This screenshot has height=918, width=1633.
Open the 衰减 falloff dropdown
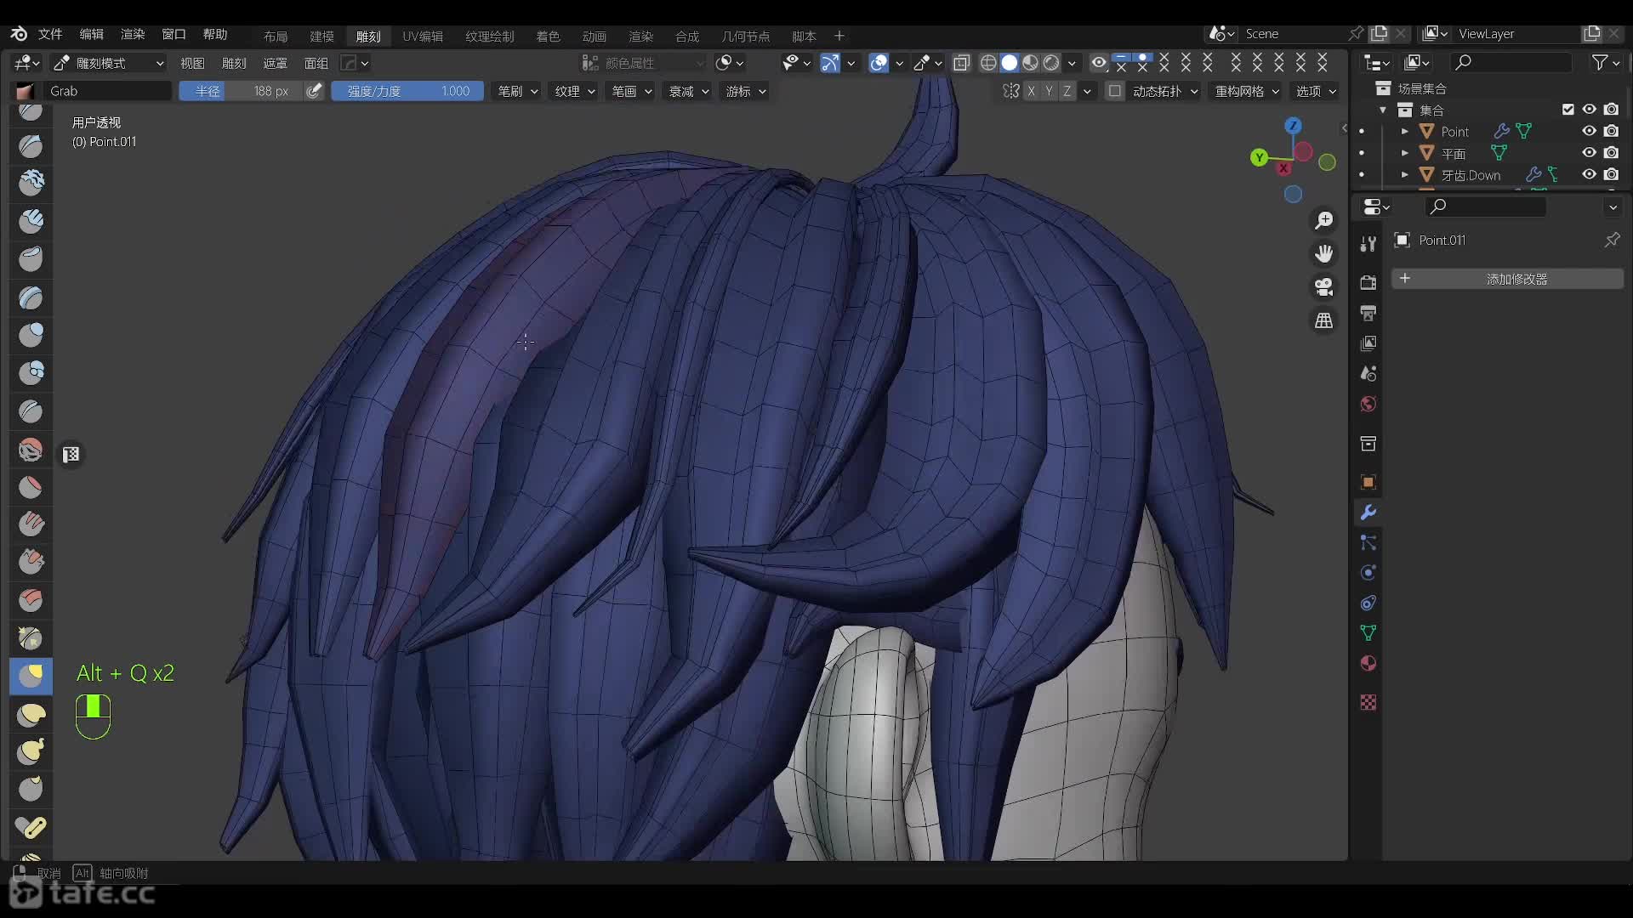[689, 91]
